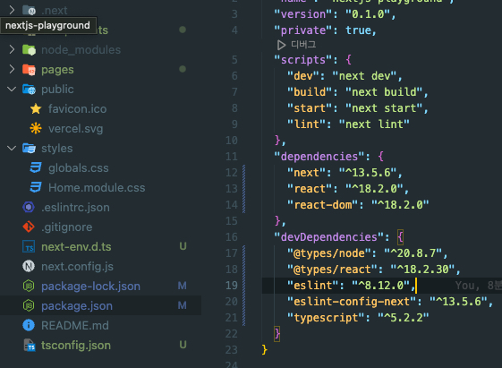Select package.json in the explorer
This screenshot has height=368, width=502.
coord(77,306)
